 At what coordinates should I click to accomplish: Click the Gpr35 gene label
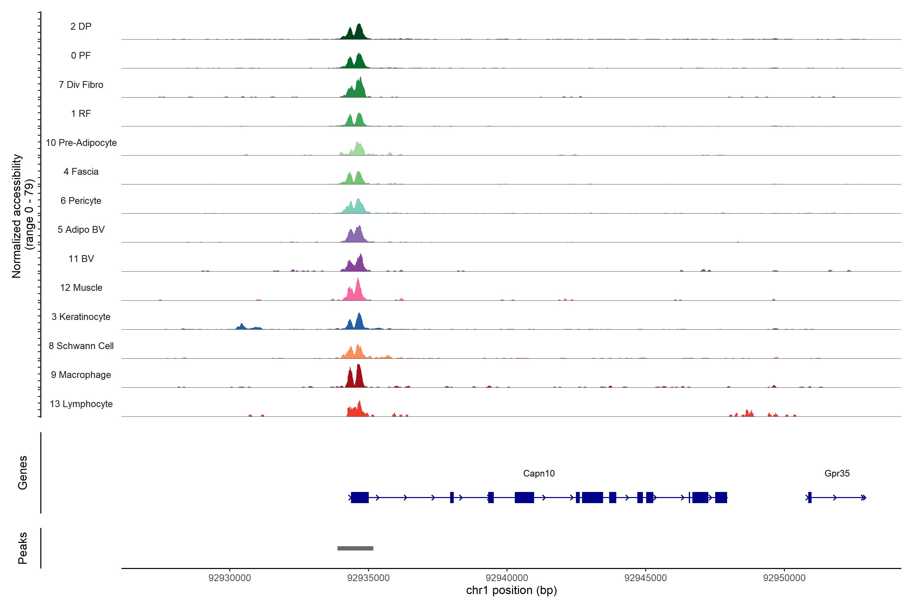837,473
